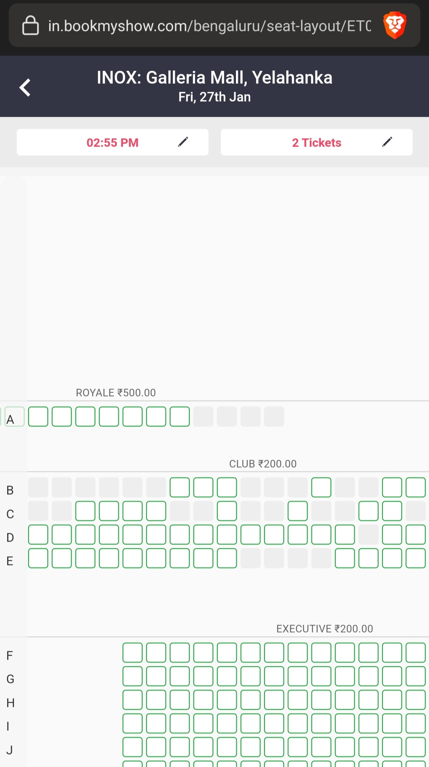Select first seat in row D
This screenshot has height=767, width=429.
38,535
